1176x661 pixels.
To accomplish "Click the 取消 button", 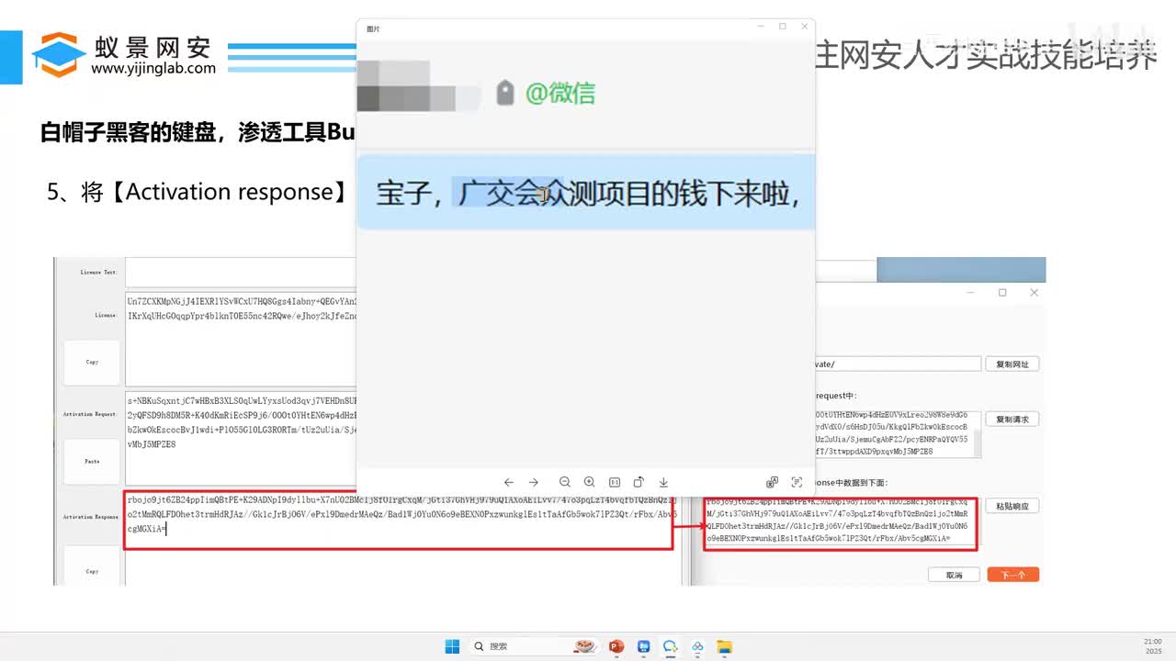I will (x=954, y=575).
